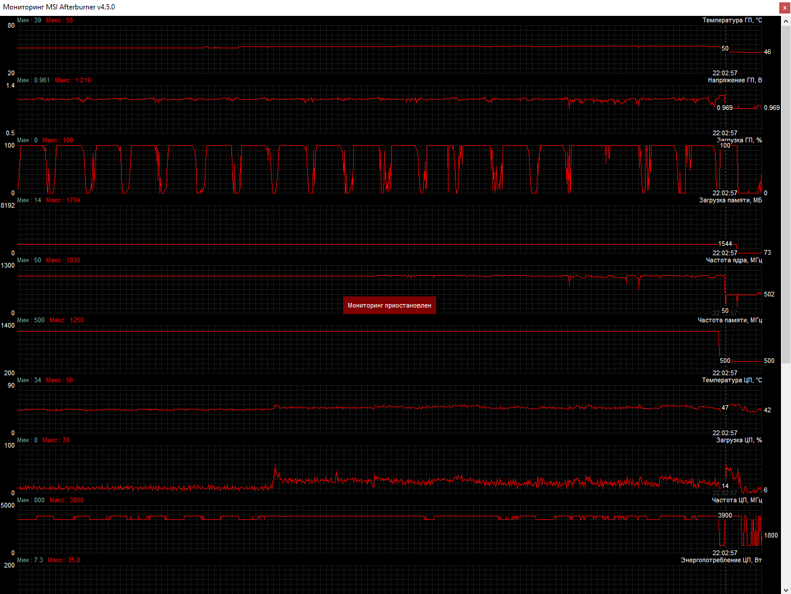Click the 'Частота памяти, МГц' graph title
The image size is (791, 594).
[730, 320]
